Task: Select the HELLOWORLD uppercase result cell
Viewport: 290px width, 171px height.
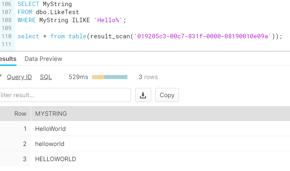Action: [56, 159]
